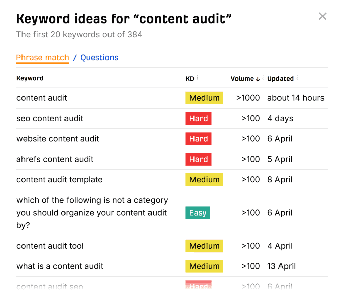Click the Volume sort arrow
Image resolution: width=344 pixels, height=294 pixels.
[x=258, y=79]
